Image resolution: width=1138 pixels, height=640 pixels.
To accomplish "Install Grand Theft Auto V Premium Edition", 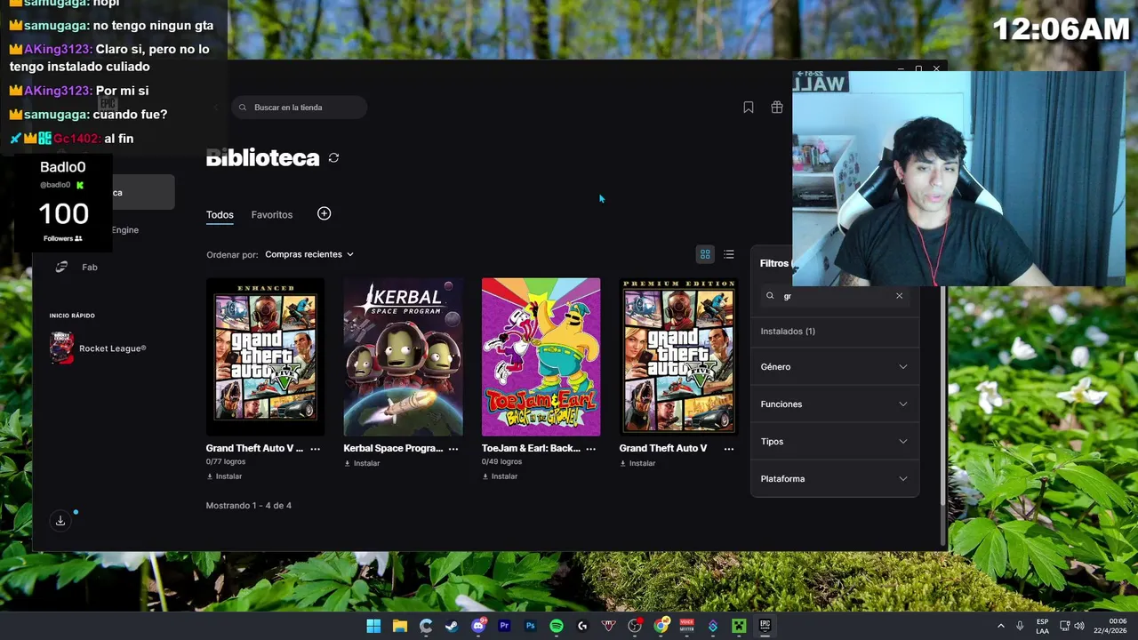I will [637, 463].
